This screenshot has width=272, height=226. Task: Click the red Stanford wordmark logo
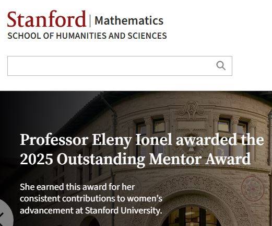(46, 19)
